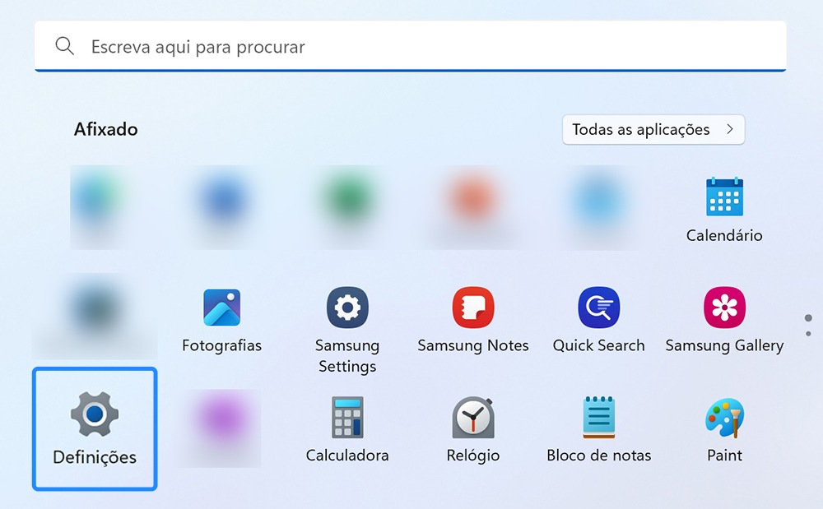The image size is (823, 509).
Task: Launch the Calculadora app
Action: pyautogui.click(x=347, y=430)
